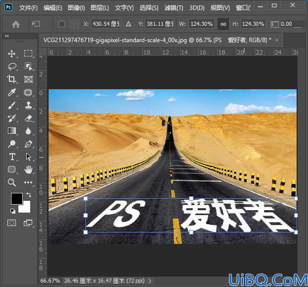
Task: Click left-middle transform handle of text
Action: [x=85, y=216]
